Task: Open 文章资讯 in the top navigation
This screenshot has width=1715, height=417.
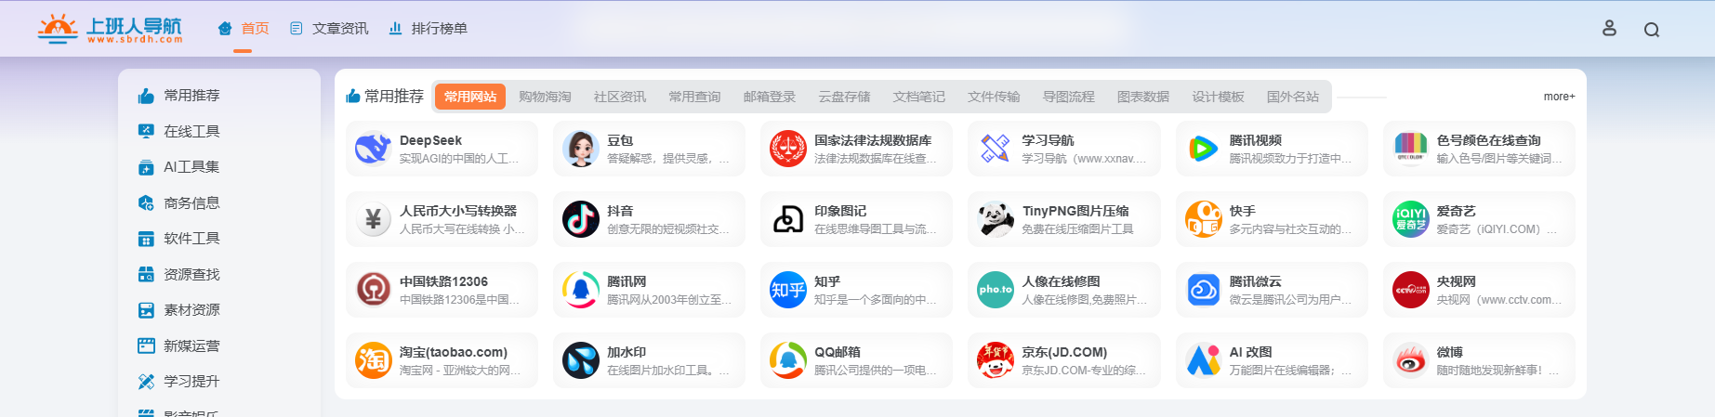Action: (329, 29)
